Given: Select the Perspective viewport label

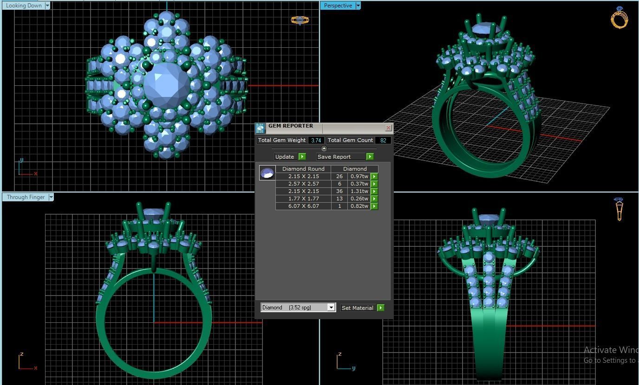Looking at the screenshot, I should click(x=338, y=6).
